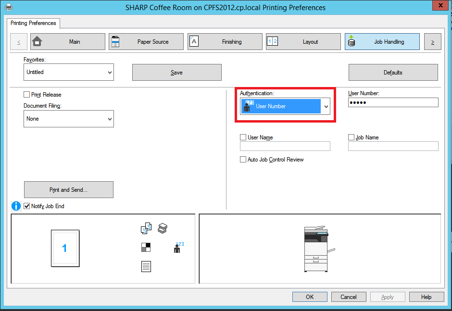Click the collate pages icon in preview
This screenshot has height=311, width=452.
pos(146,228)
